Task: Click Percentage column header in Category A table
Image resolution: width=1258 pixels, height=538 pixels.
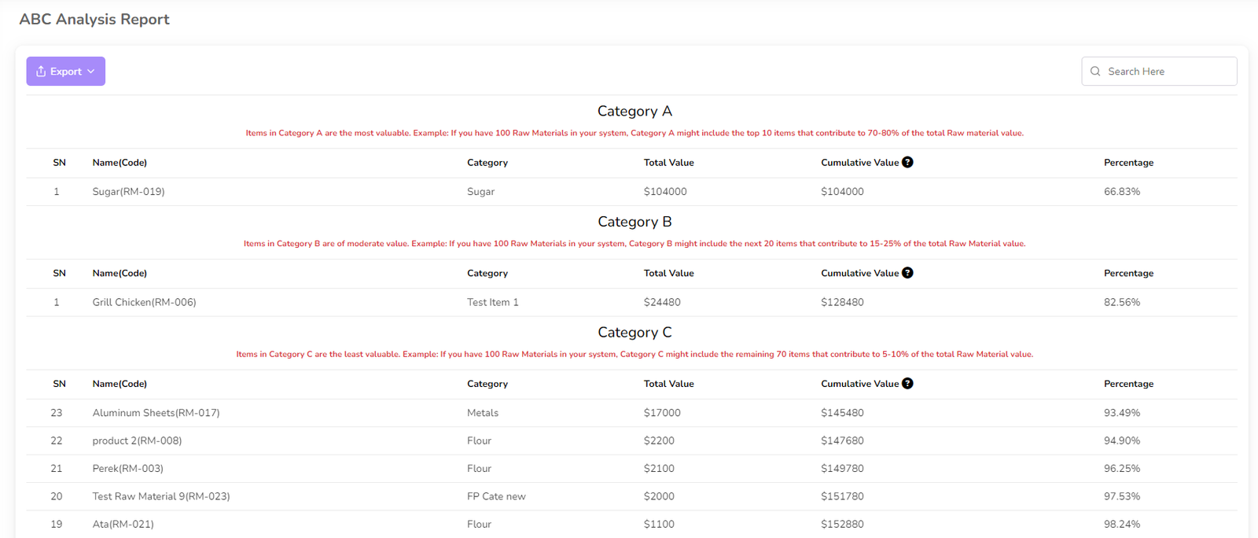Action: tap(1128, 163)
